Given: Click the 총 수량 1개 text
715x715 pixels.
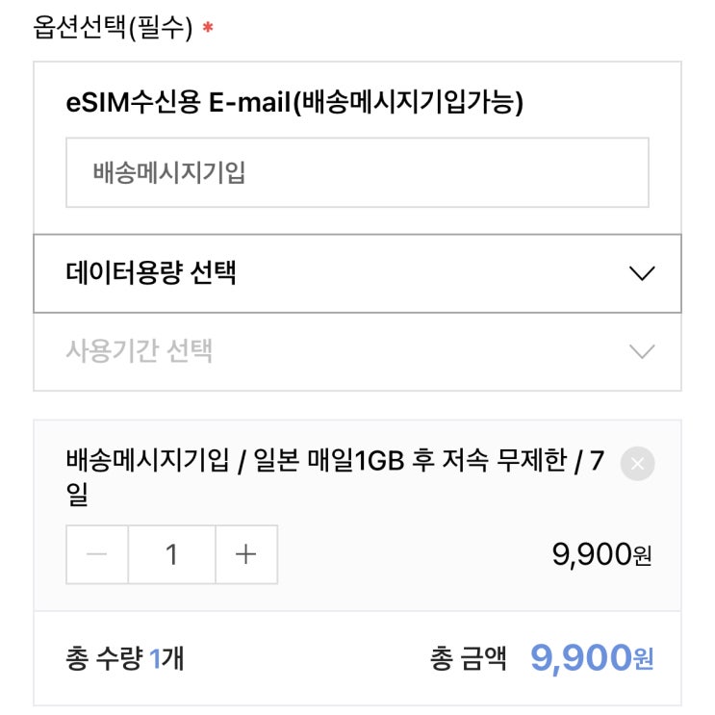Looking at the screenshot, I should pyautogui.click(x=125, y=659).
